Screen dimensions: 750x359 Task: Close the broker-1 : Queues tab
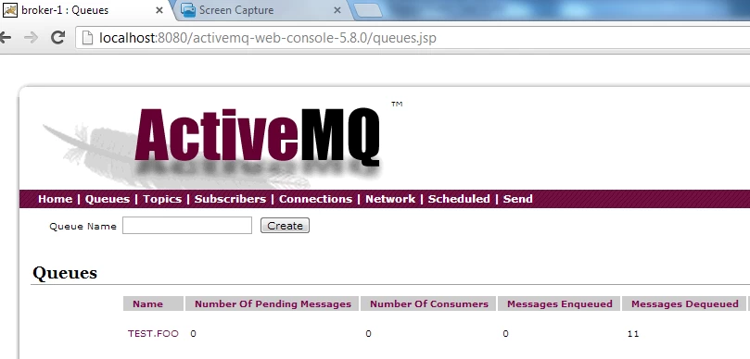(x=159, y=10)
